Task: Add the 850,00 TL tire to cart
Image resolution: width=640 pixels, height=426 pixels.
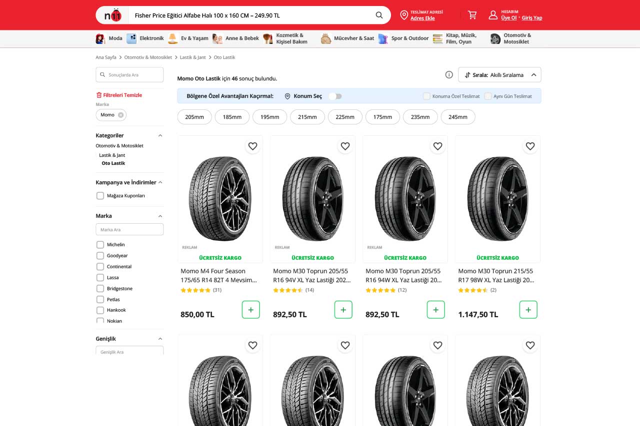Action: click(x=251, y=310)
